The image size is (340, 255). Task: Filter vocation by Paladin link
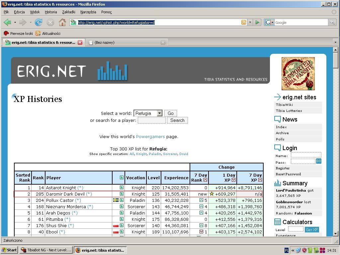pyautogui.click(x=155, y=154)
